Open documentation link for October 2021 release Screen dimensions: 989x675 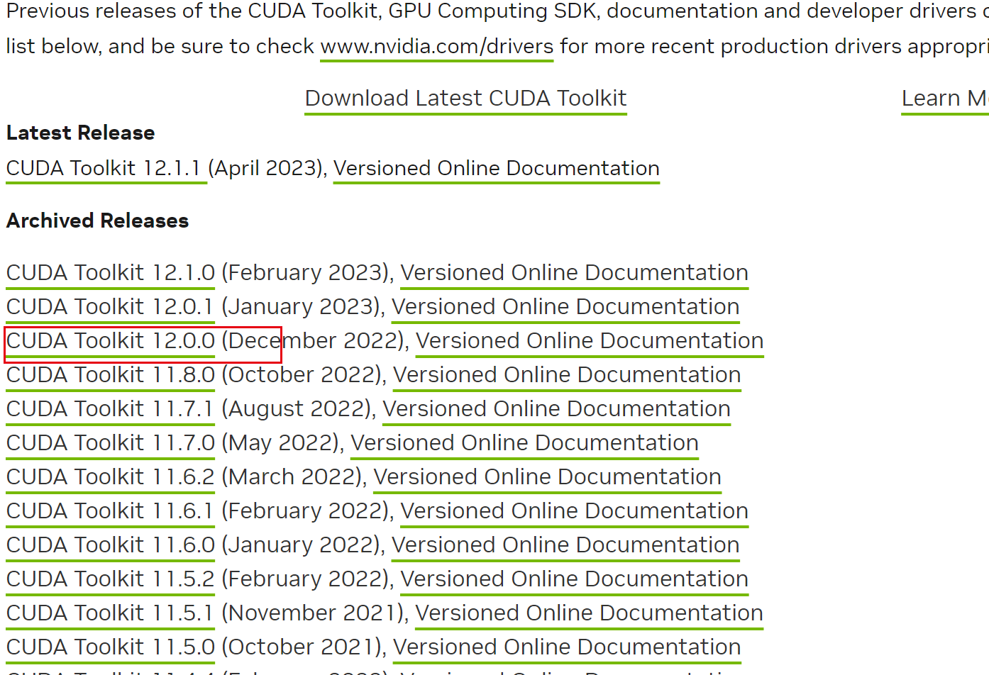(567, 647)
